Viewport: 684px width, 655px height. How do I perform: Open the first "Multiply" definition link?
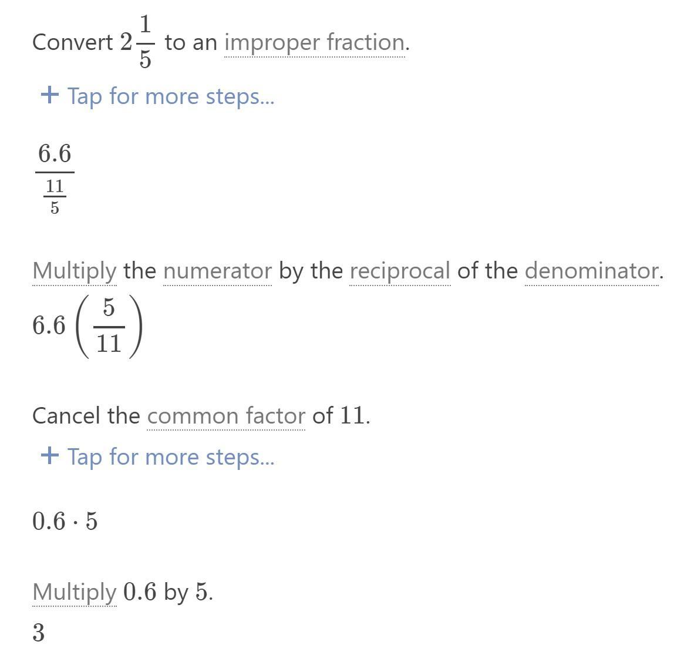click(x=75, y=271)
